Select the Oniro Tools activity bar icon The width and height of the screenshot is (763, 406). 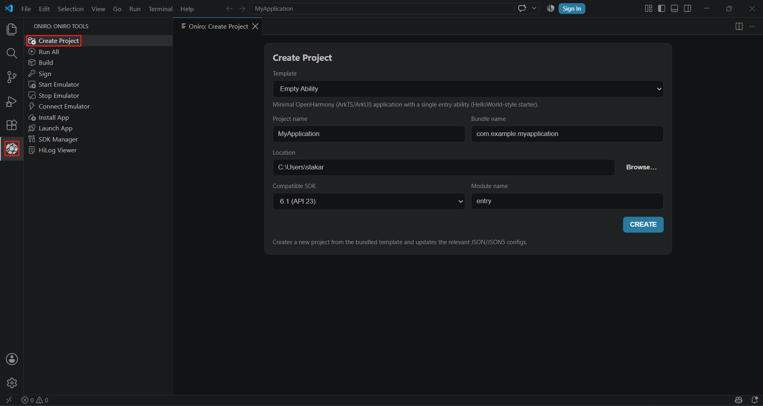coord(12,149)
